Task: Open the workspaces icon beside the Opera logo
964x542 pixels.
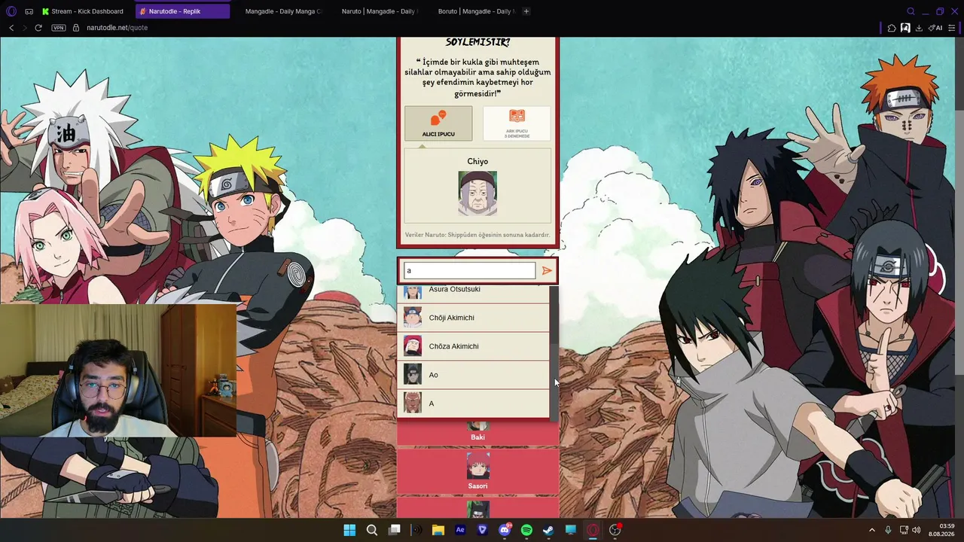Action: 29,11
